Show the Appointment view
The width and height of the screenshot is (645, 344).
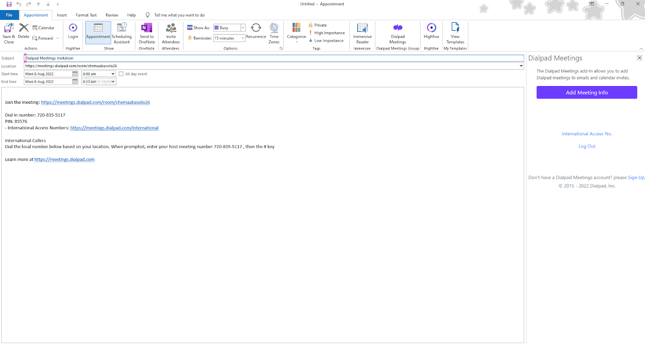[x=98, y=33]
